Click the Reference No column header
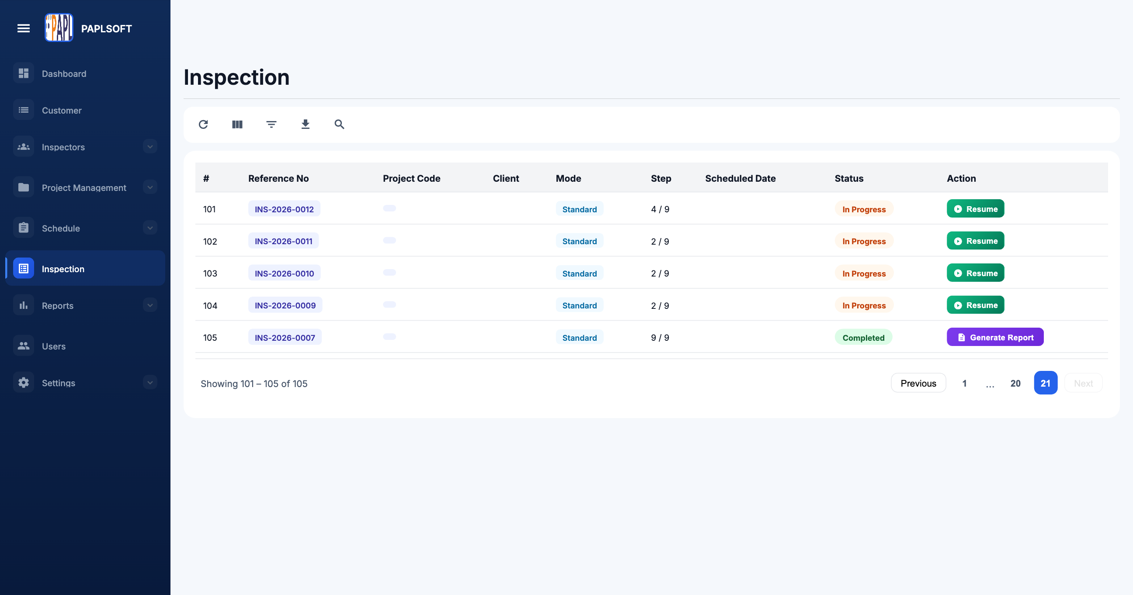The image size is (1133, 595). pyautogui.click(x=278, y=178)
